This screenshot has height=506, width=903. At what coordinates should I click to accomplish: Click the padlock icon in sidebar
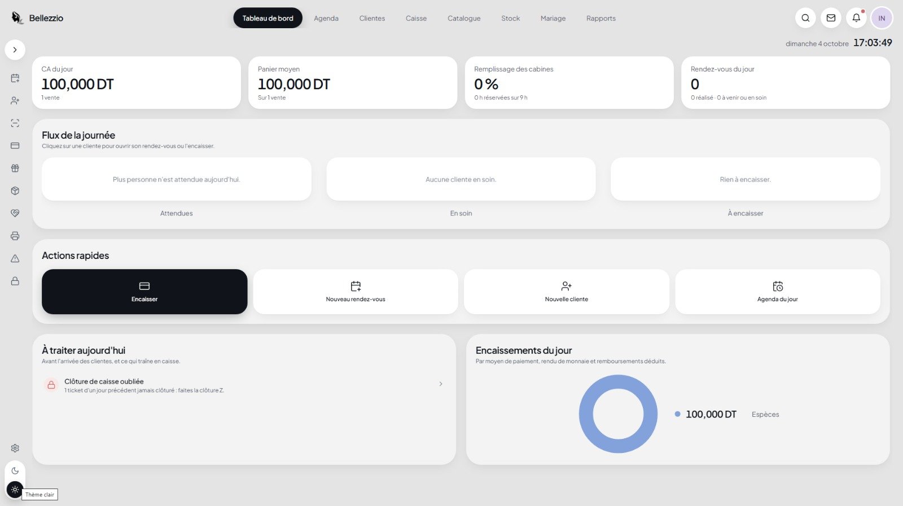click(x=15, y=281)
